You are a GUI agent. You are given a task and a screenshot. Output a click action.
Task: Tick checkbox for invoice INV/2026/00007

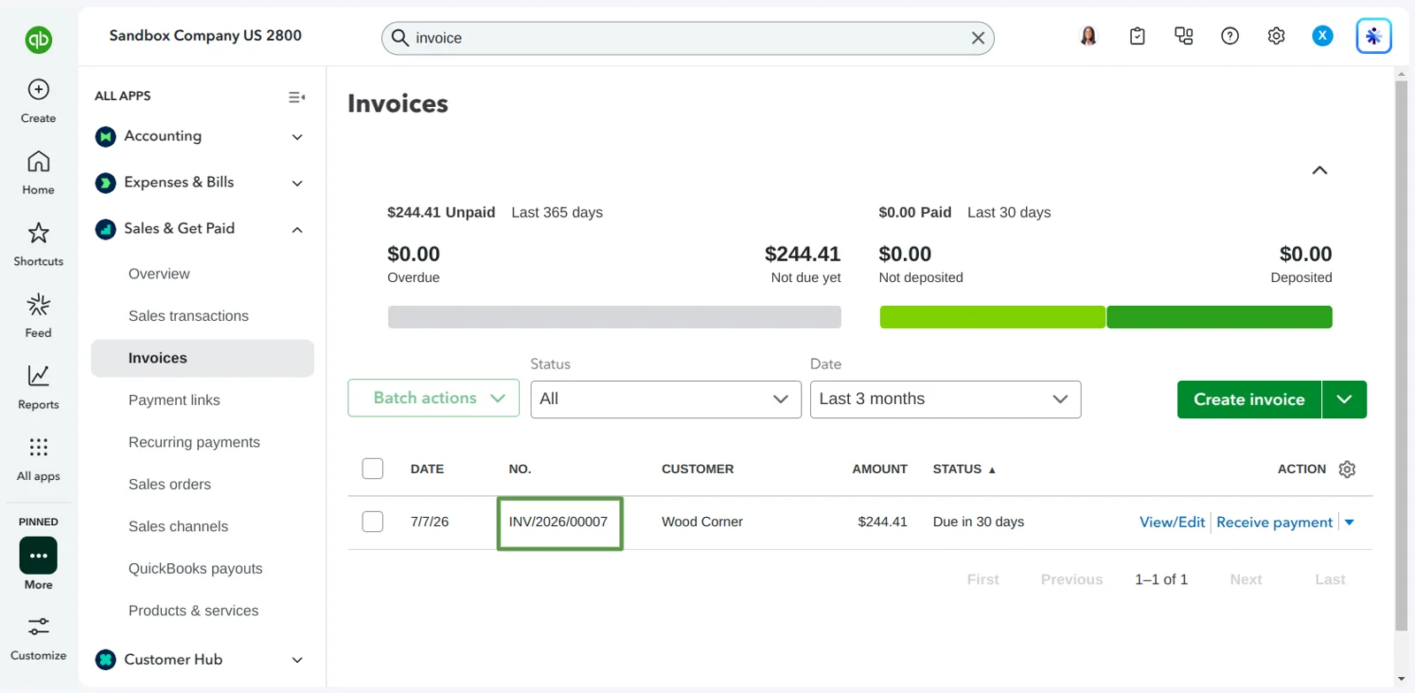coord(372,522)
